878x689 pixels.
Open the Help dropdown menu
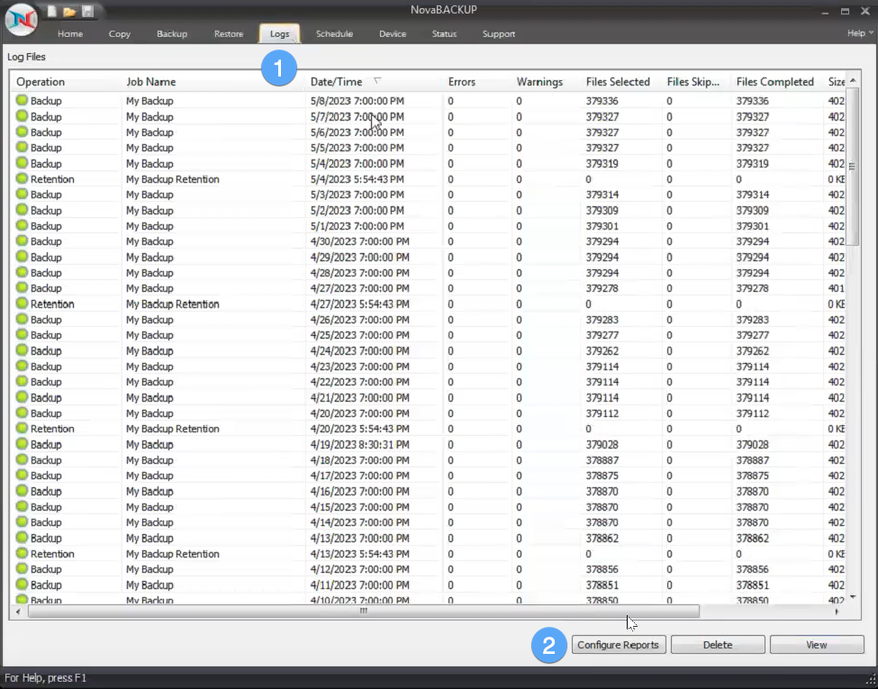tap(859, 33)
